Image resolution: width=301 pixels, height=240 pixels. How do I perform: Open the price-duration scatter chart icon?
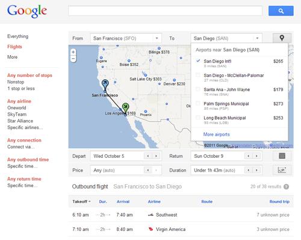point(282,170)
